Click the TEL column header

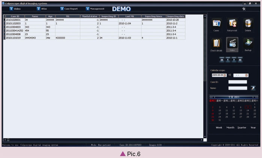pyautogui.click(x=68, y=16)
